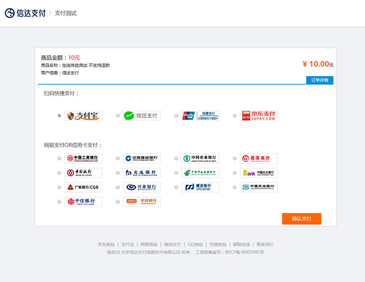The image size is (365, 282).
Task: Click the UnionPay quick pay logo
Action: click(x=200, y=116)
